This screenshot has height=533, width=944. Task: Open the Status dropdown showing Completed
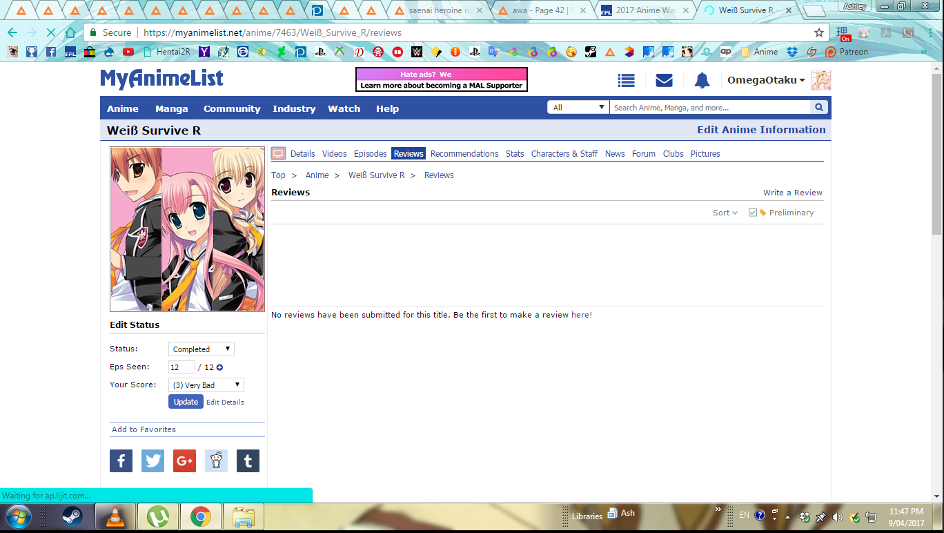point(201,349)
